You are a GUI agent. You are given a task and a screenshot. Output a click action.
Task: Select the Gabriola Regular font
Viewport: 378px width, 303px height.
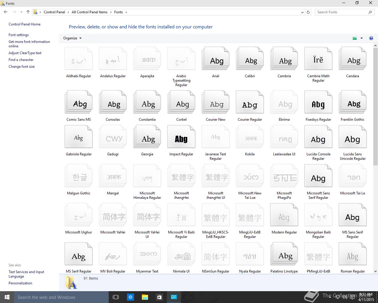(79, 137)
